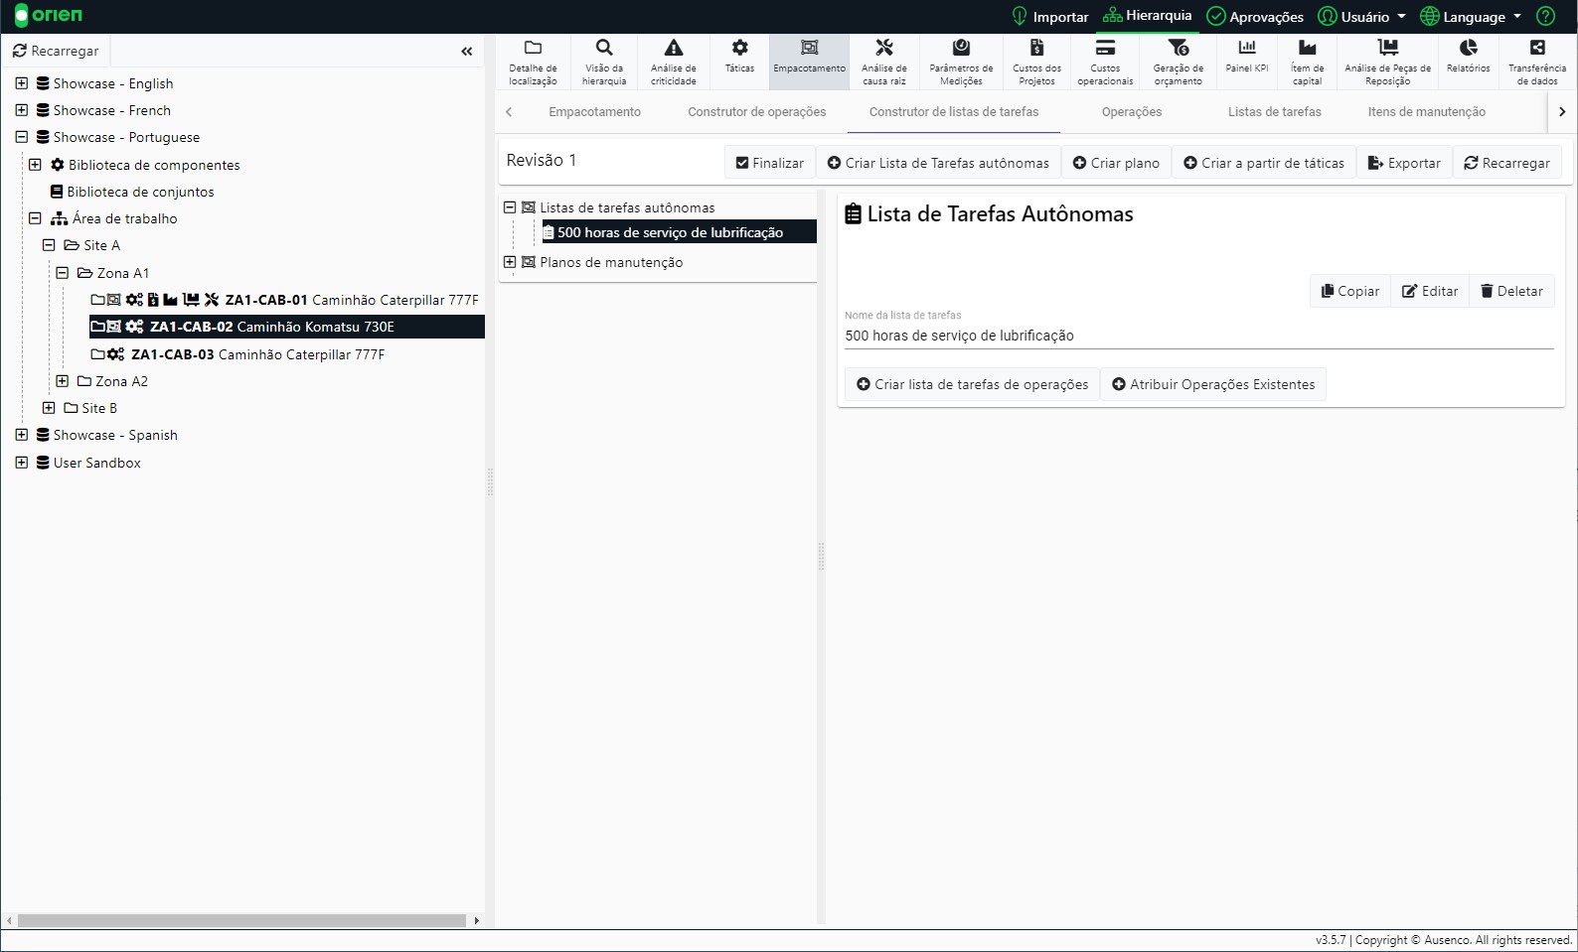Collapse Listas de tarefas autônomas node
The width and height of the screenshot is (1578, 952).
tap(510, 207)
